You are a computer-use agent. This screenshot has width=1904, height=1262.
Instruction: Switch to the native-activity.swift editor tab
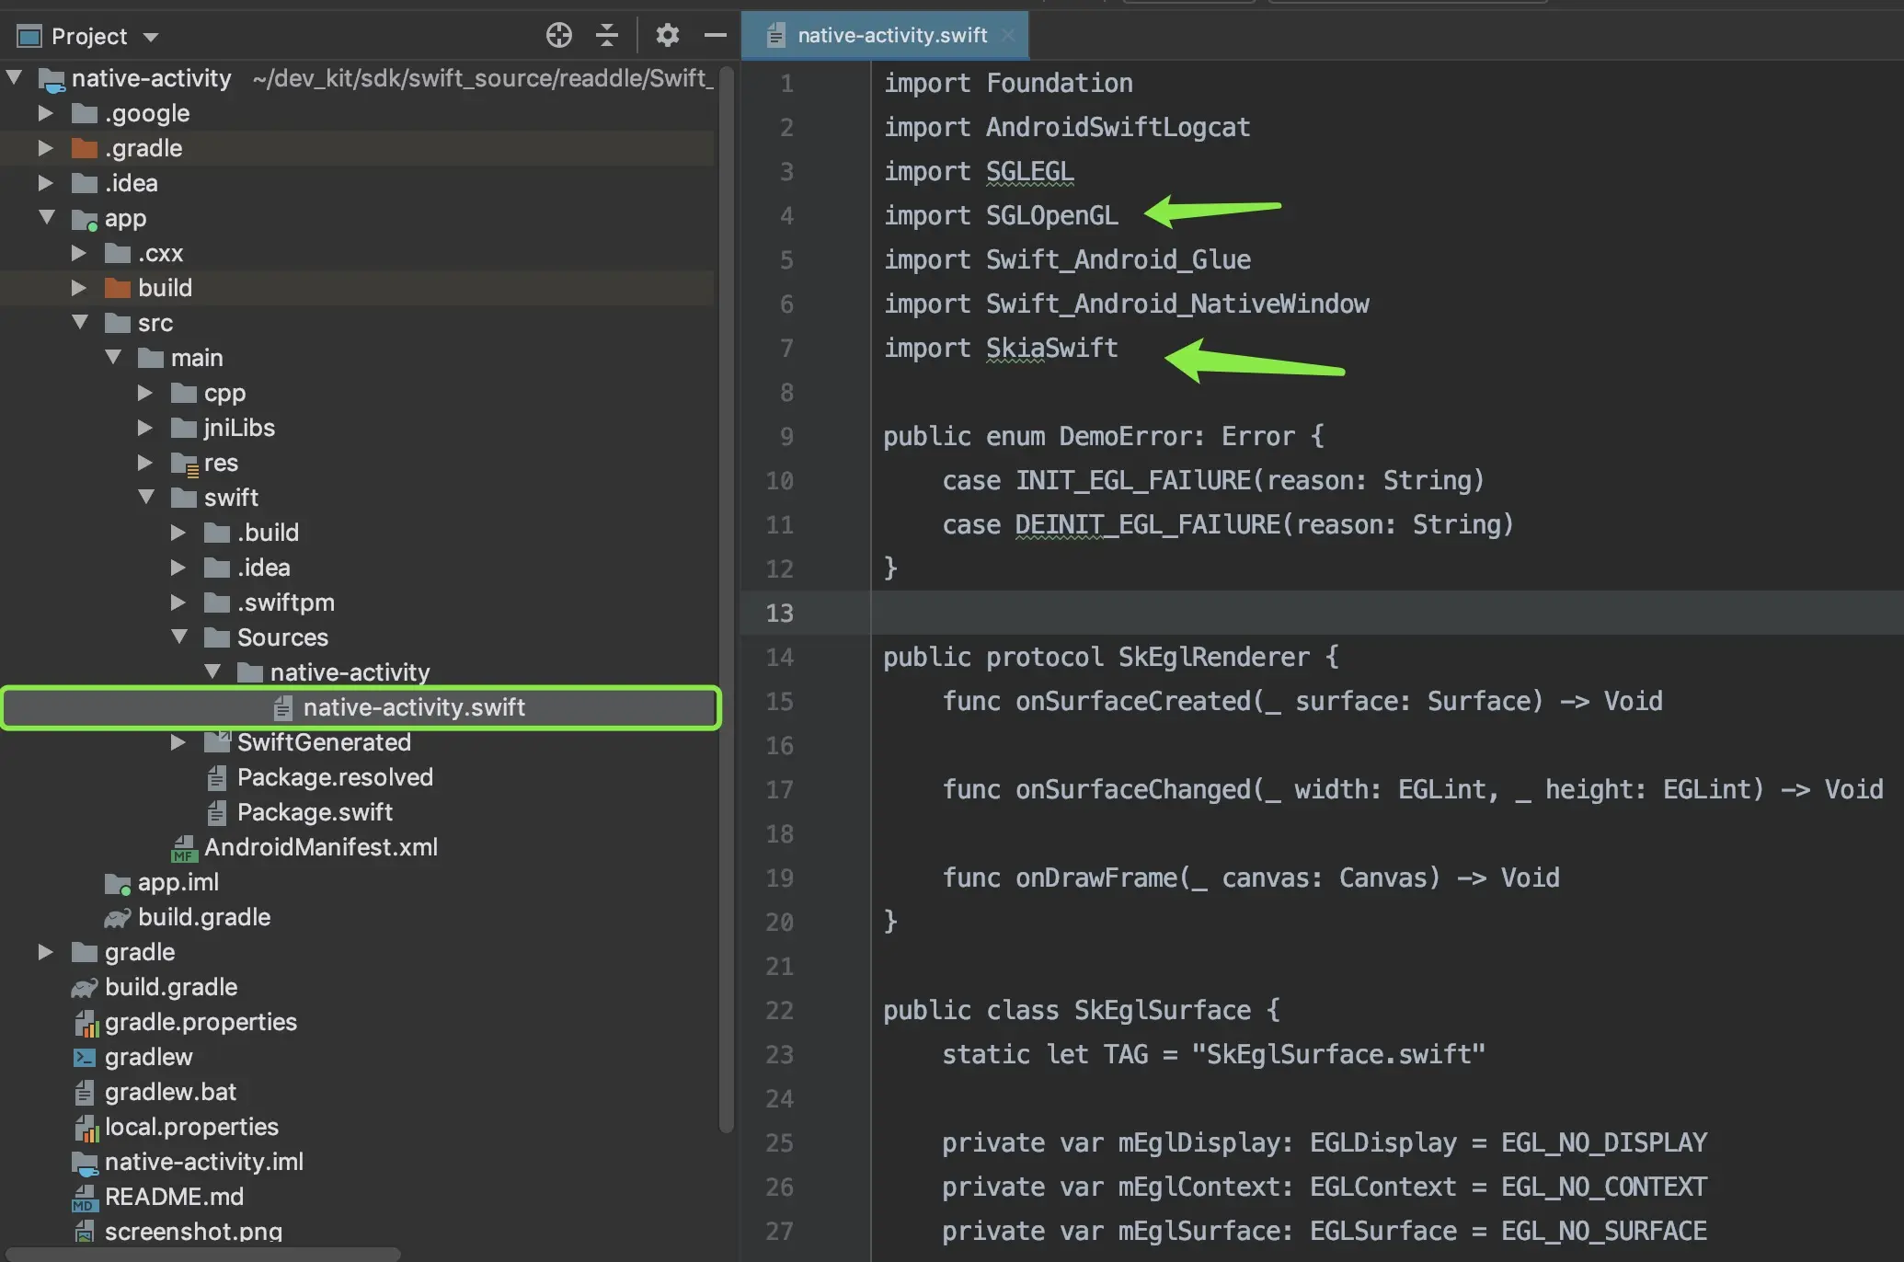coord(890,35)
